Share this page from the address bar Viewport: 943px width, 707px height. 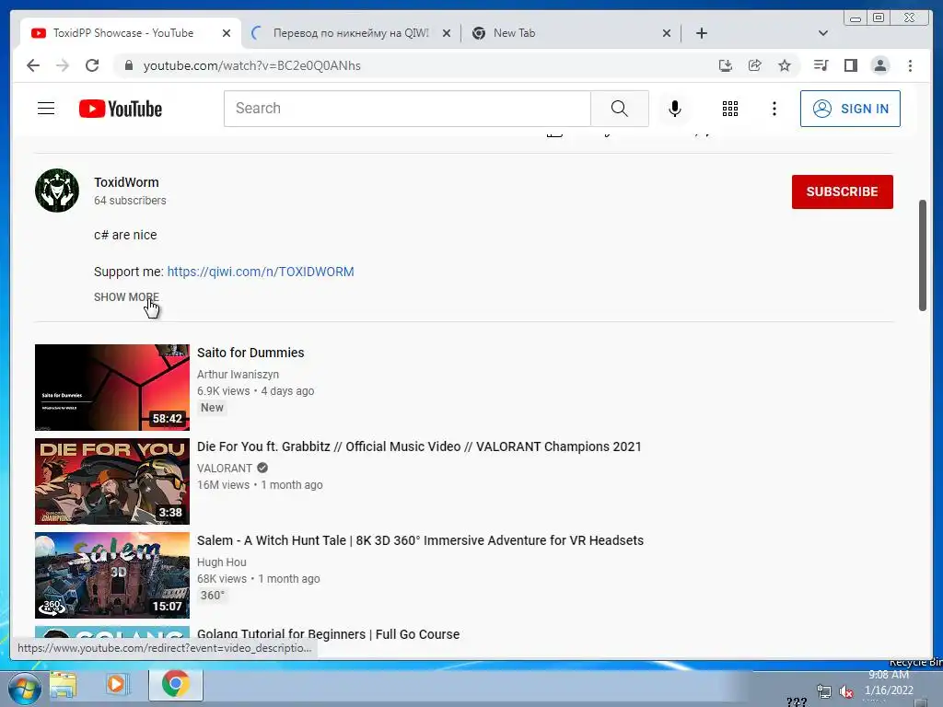(755, 65)
